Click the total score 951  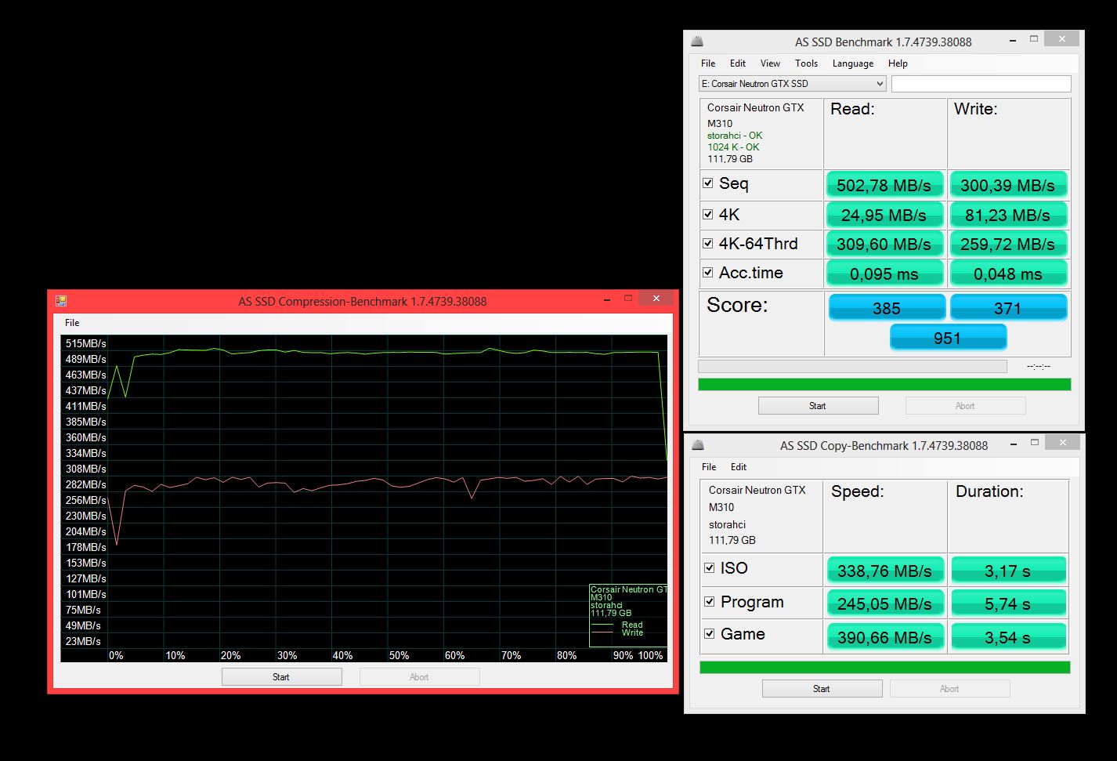948,337
